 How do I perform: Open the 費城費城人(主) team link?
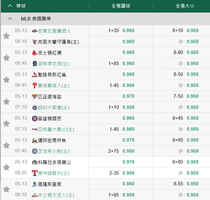[53, 86]
